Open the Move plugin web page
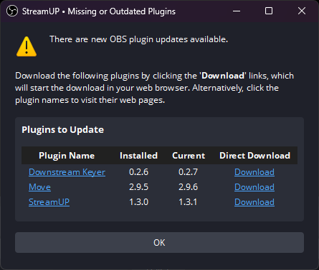 click(x=39, y=187)
